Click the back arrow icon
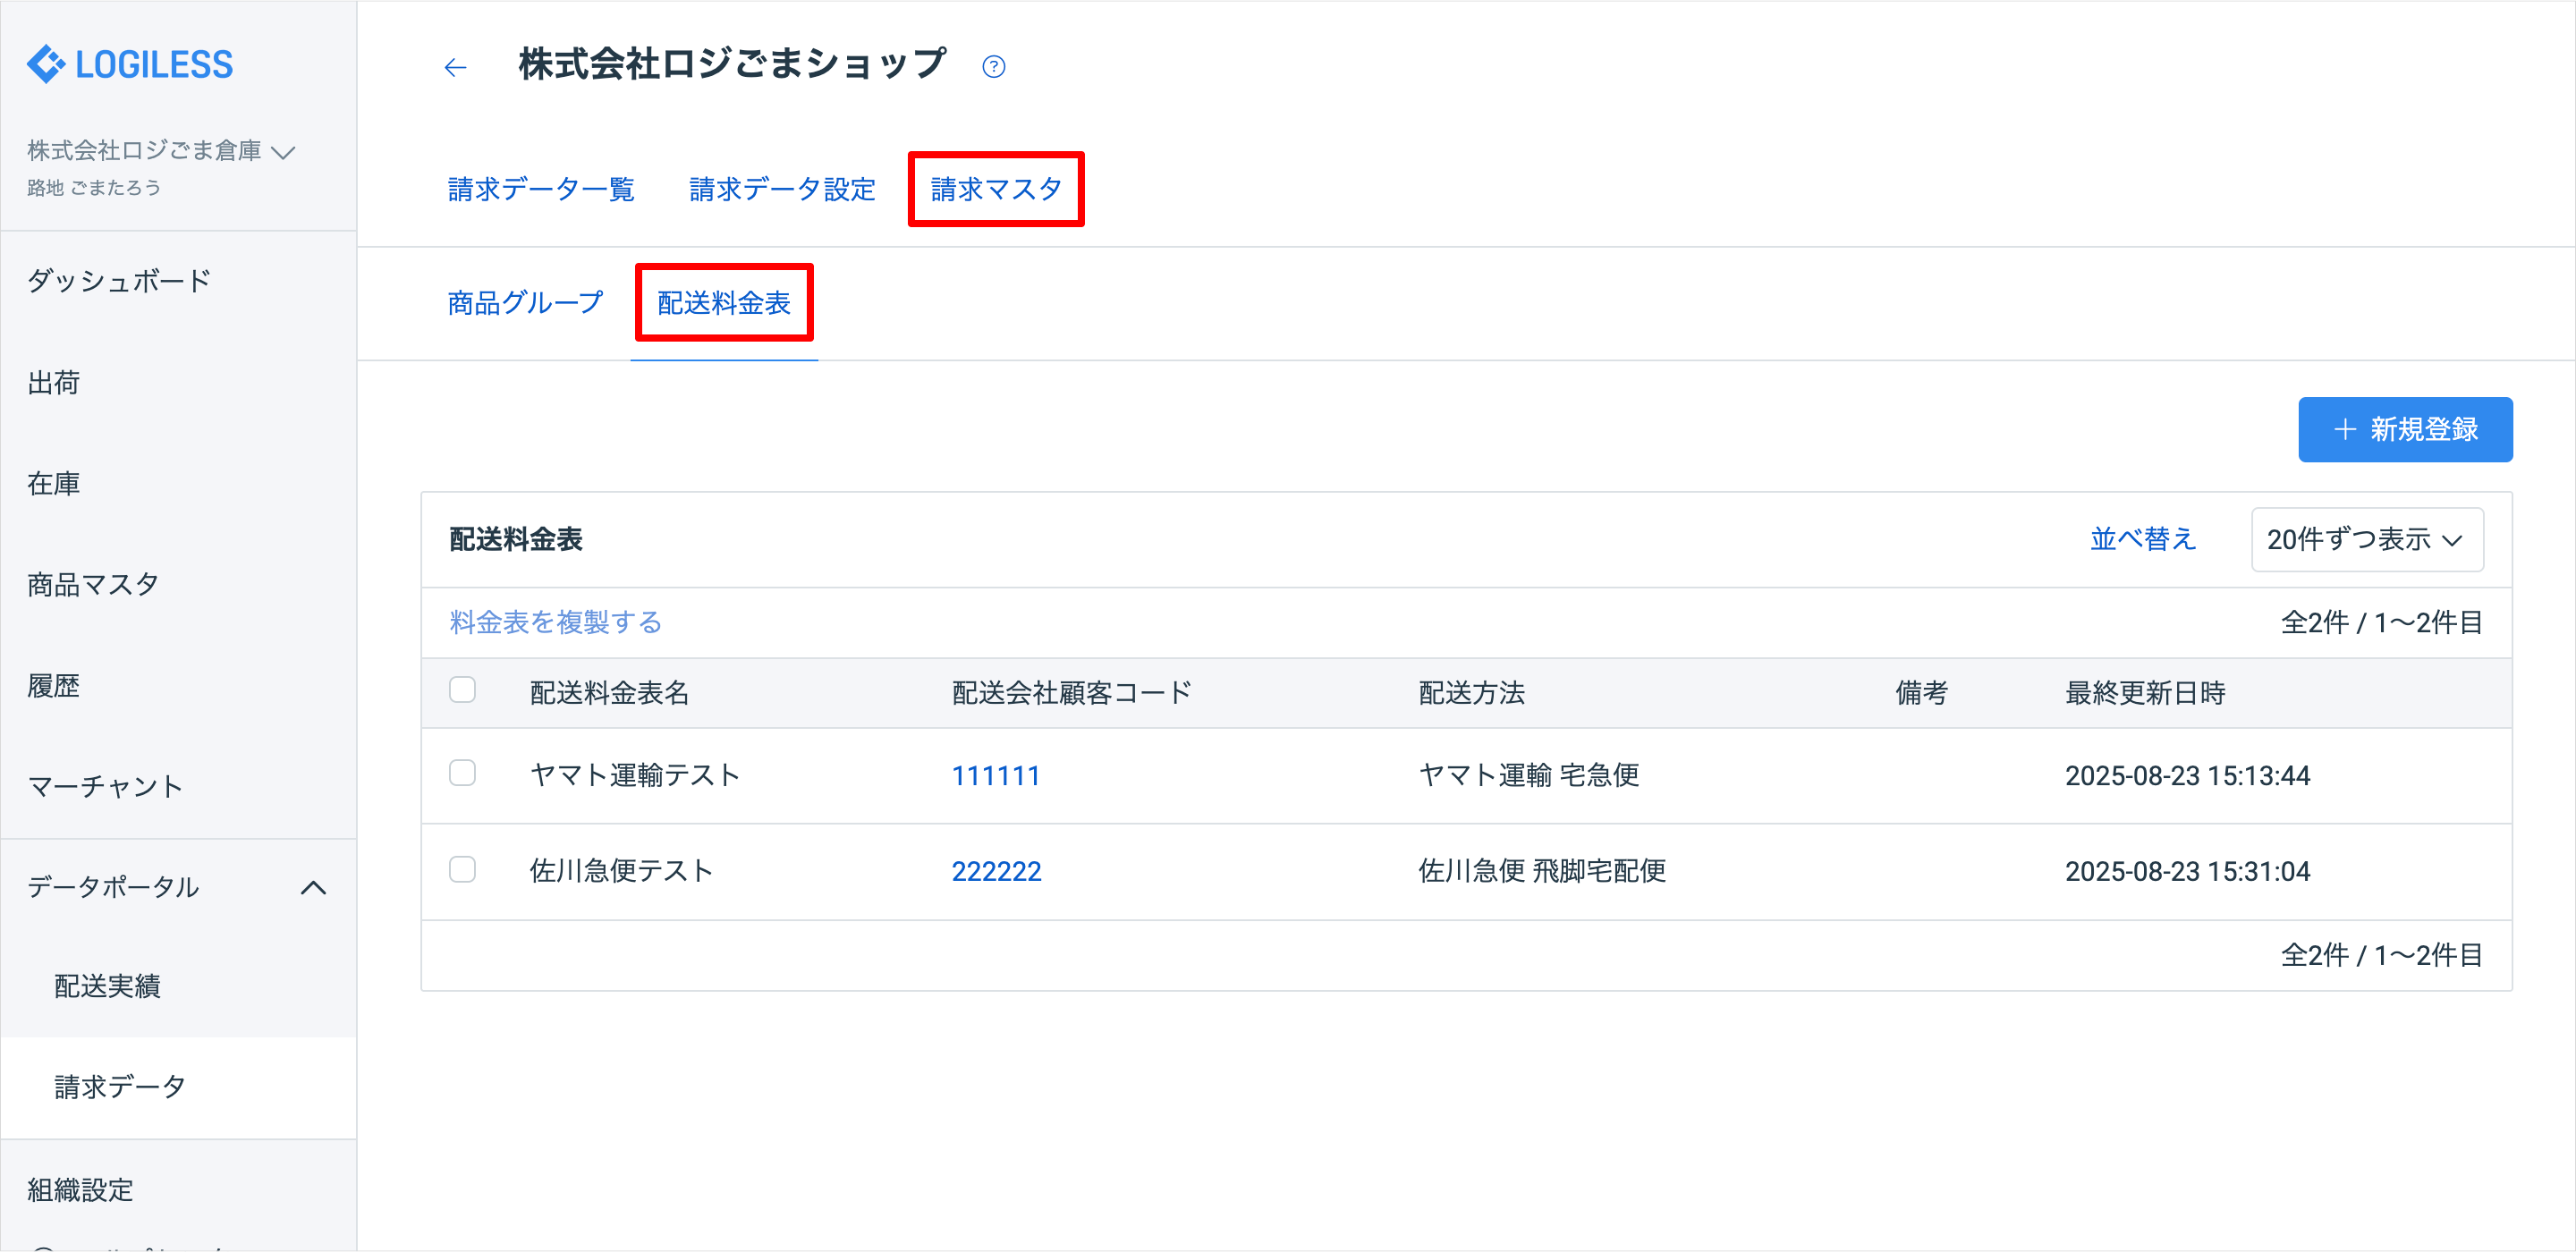This screenshot has height=1252, width=2576. [x=455, y=67]
